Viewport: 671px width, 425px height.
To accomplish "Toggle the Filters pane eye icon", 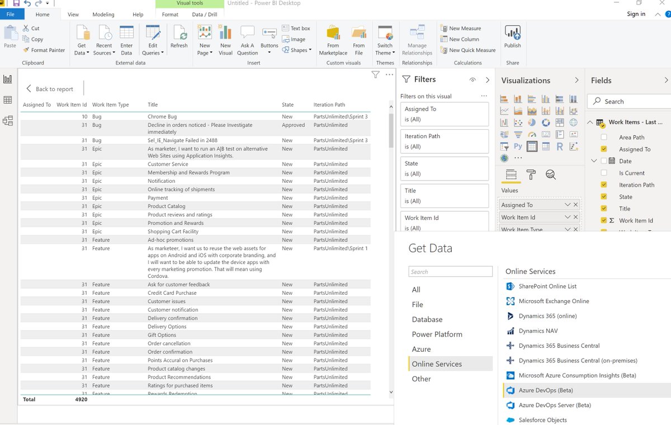I will click(472, 80).
